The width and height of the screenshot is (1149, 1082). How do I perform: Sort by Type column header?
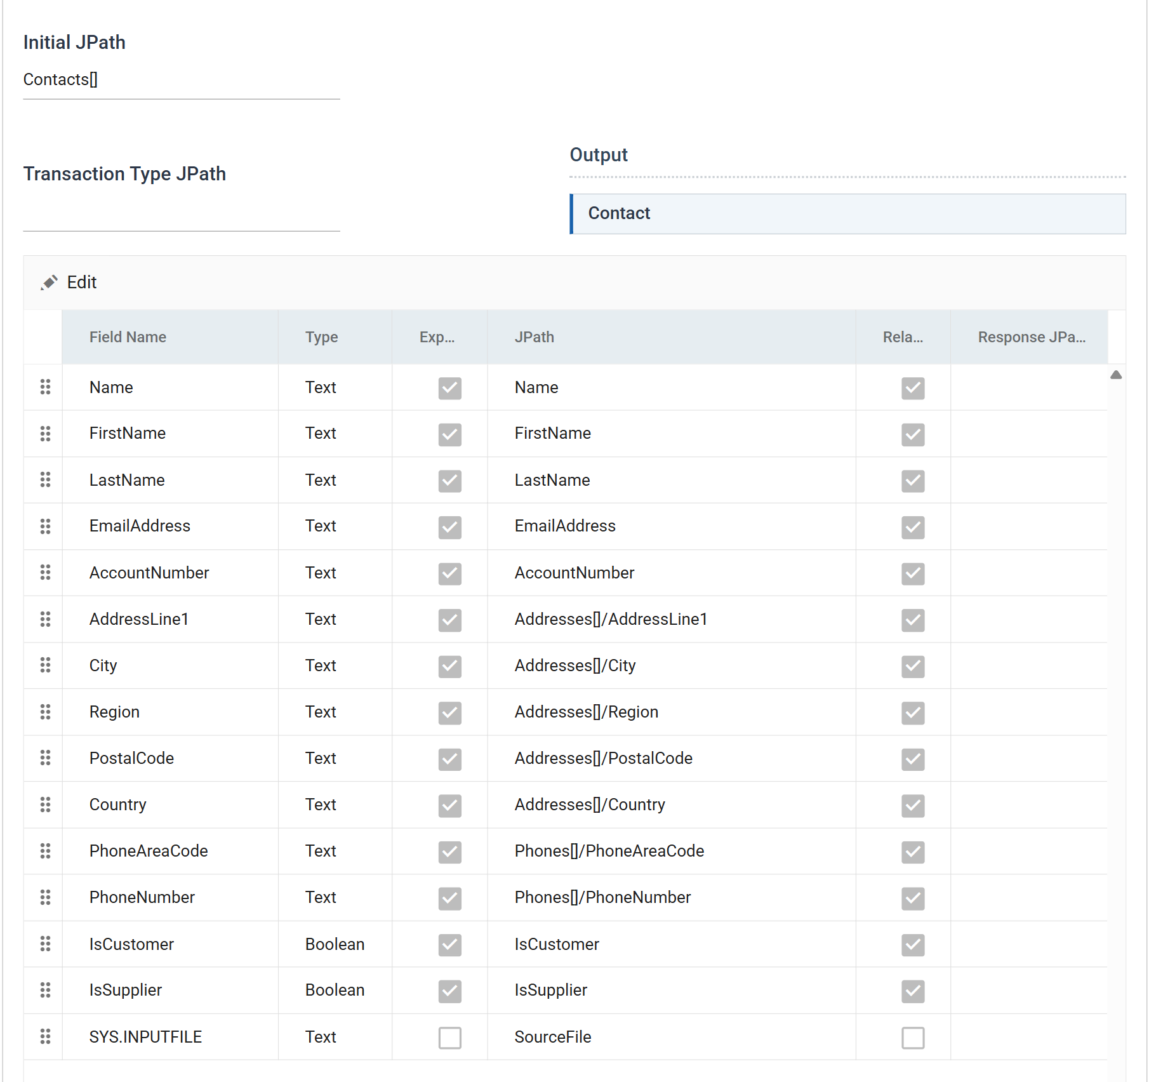[x=335, y=337]
